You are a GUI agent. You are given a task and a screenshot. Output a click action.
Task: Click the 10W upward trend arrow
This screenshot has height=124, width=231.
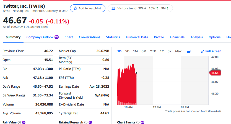(157, 8)
